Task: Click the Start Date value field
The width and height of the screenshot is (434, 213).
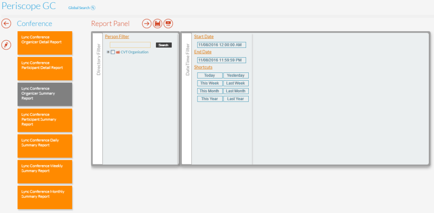Action: click(221, 45)
